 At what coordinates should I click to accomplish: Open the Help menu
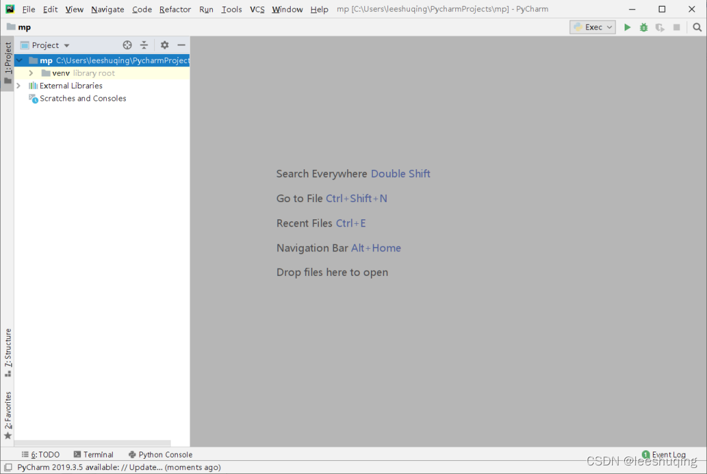click(319, 9)
